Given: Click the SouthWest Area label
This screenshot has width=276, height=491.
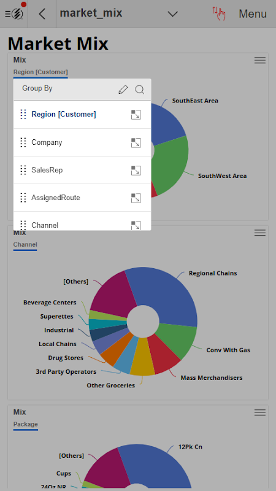Looking at the screenshot, I should coord(222,176).
